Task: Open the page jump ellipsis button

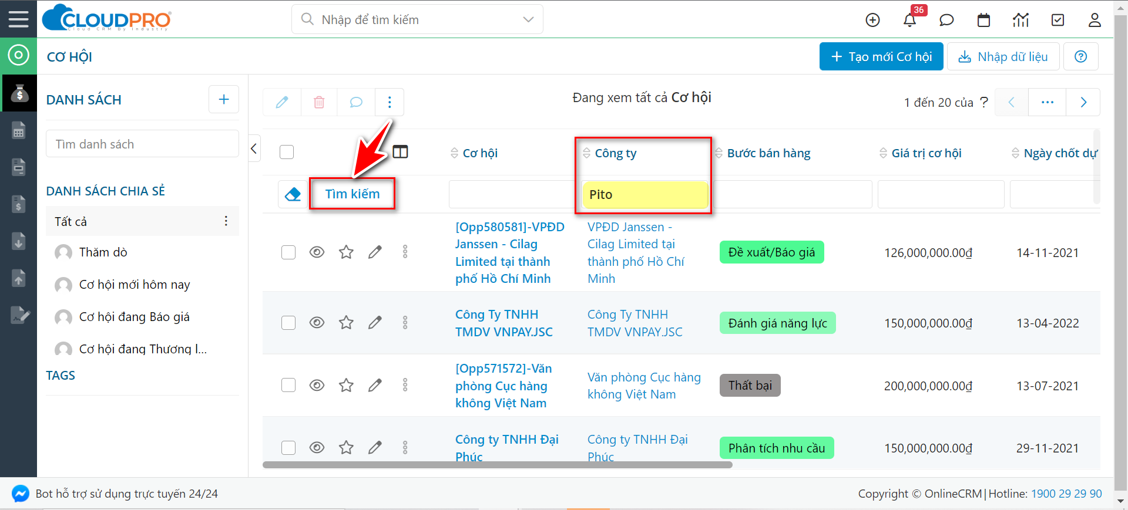Action: (x=1048, y=102)
